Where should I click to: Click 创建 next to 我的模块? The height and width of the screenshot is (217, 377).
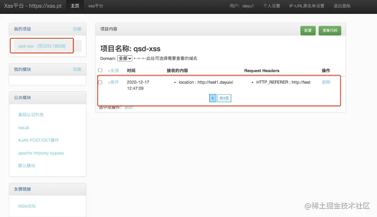point(77,69)
